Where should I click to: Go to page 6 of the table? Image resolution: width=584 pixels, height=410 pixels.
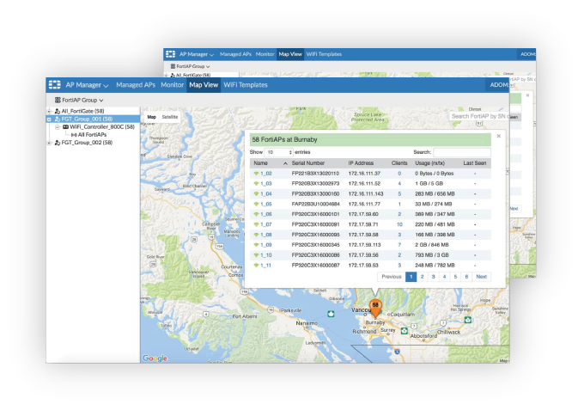[466, 277]
